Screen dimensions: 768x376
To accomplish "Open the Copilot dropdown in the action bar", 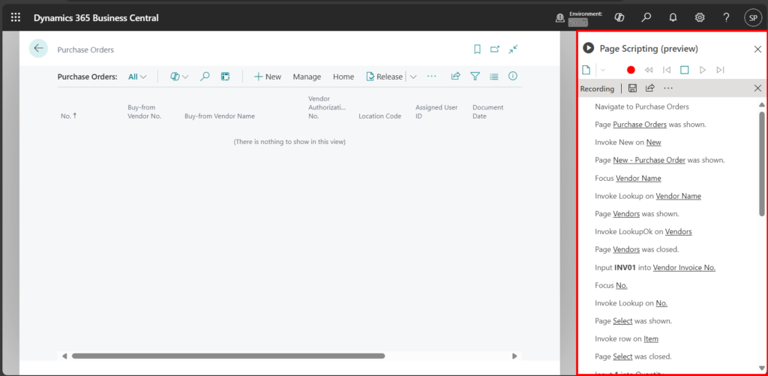I will (180, 77).
